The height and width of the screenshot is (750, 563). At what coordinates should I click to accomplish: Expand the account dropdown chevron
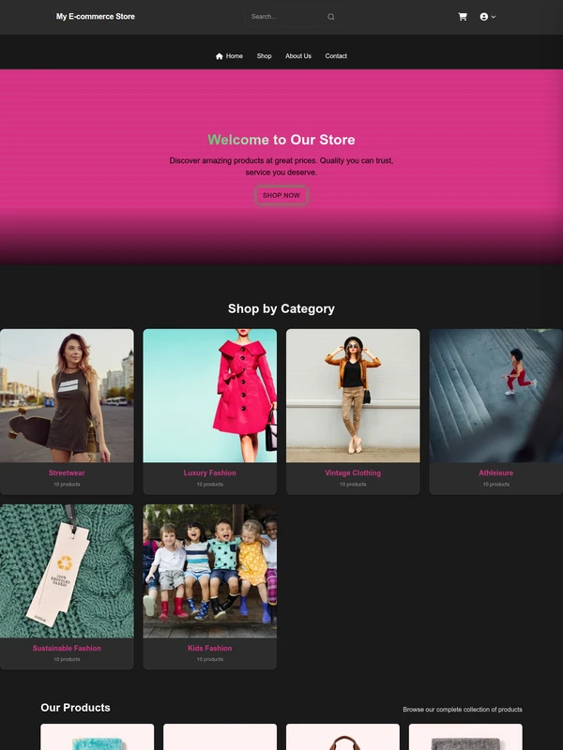pos(494,17)
